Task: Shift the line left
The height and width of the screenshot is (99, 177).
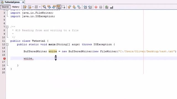Action: point(85,7)
